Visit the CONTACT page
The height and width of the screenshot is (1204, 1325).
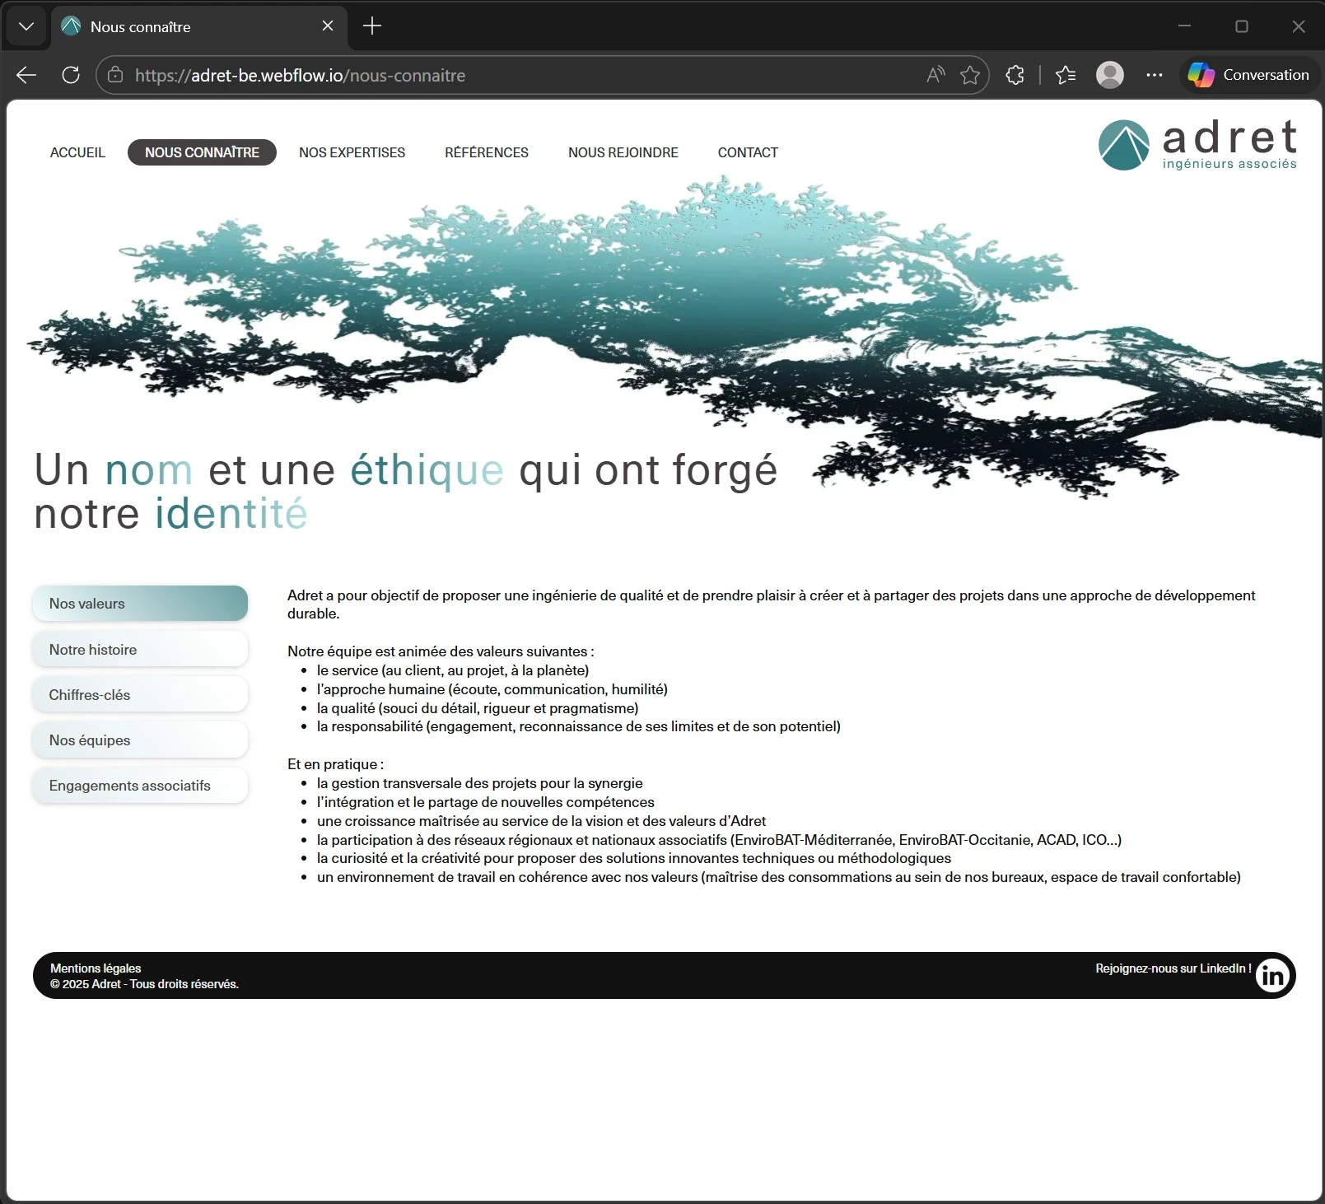pos(747,152)
